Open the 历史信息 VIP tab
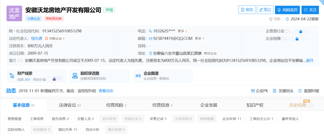The width and height of the screenshot is (324, 136). pos(298,105)
